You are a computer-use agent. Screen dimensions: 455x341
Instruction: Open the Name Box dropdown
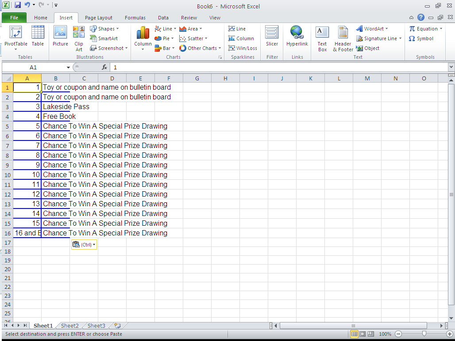[68, 68]
